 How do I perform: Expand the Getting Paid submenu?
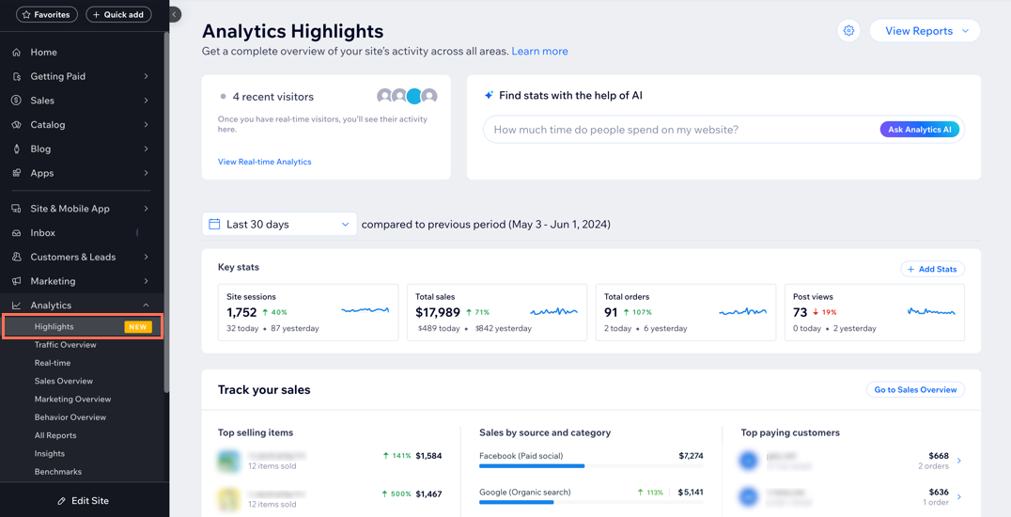click(x=146, y=76)
